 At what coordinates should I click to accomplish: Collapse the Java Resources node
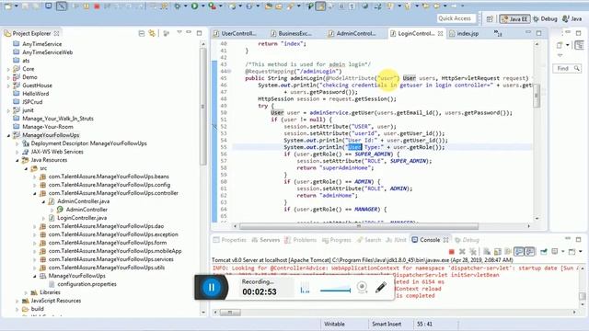tap(17, 160)
